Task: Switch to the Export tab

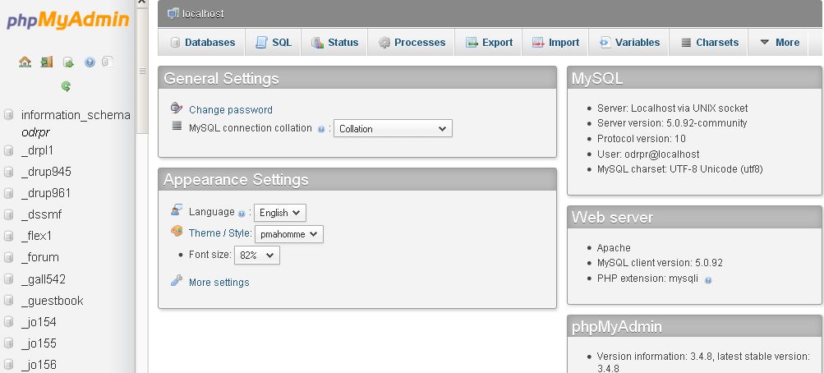Action: [489, 43]
